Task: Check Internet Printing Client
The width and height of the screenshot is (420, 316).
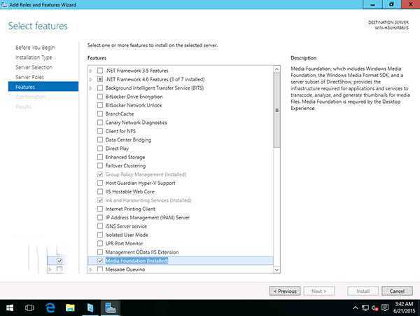Action: click(x=100, y=209)
